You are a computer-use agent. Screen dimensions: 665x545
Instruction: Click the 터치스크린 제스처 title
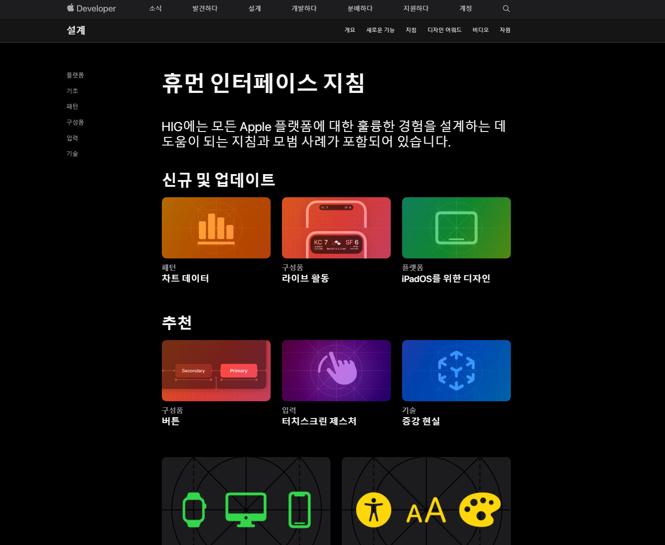pyautogui.click(x=319, y=421)
